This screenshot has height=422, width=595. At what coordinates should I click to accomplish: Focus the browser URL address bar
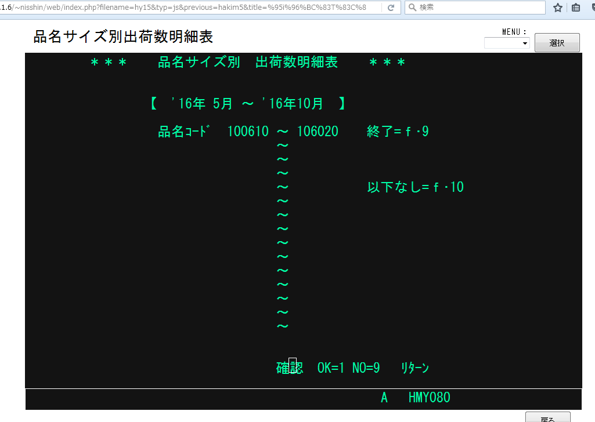coord(192,8)
